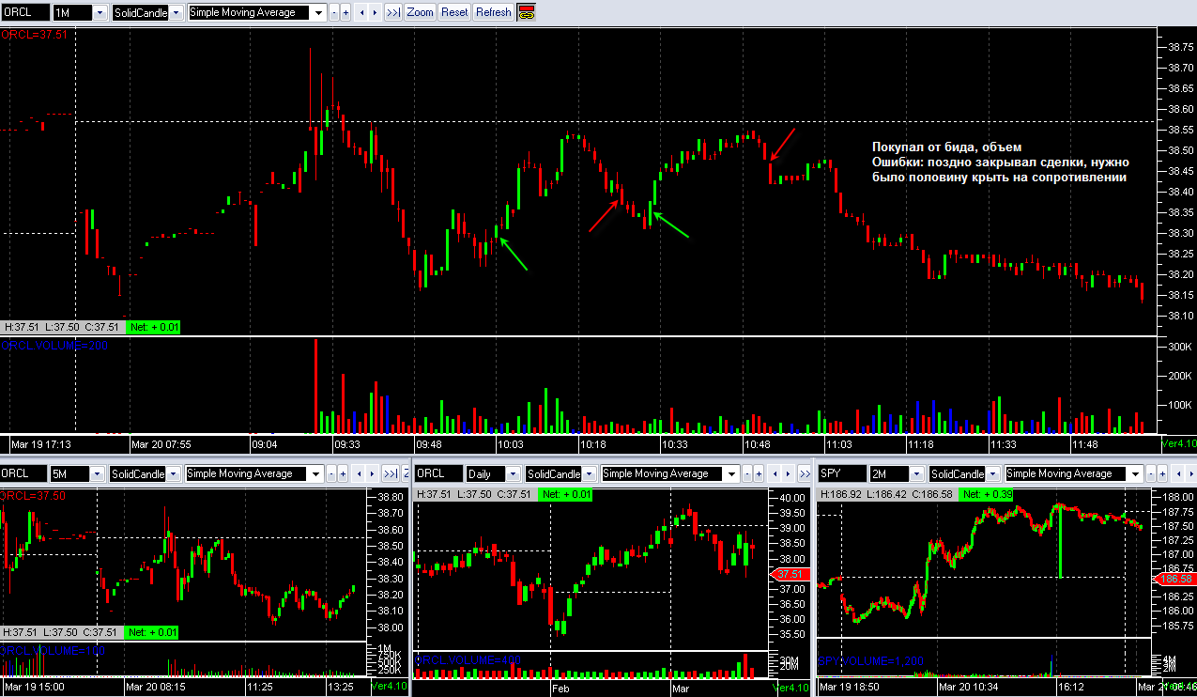The height and width of the screenshot is (697, 1197).
Task: Expand Simple Moving Average dropdown in top chart
Action: pyautogui.click(x=318, y=12)
